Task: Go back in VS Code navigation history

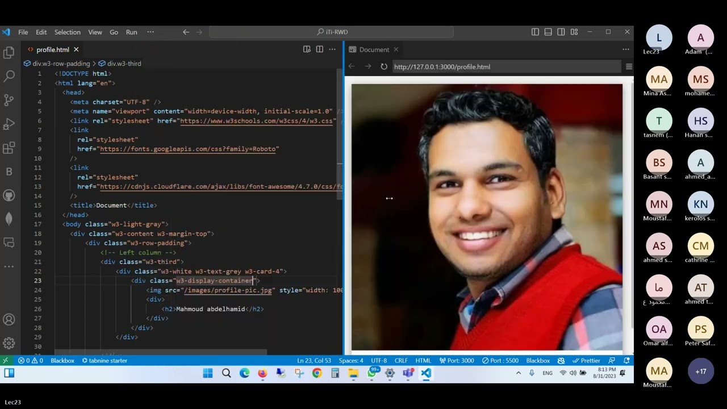Action: 186,32
